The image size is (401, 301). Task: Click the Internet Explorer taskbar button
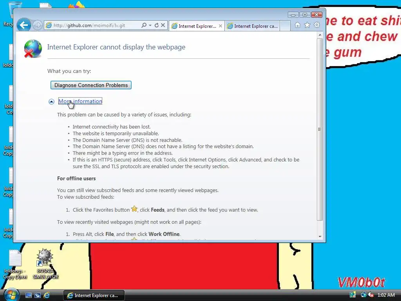click(94, 296)
